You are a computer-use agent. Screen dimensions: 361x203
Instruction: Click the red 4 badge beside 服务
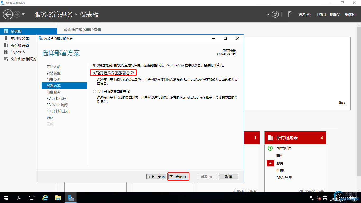(x=270, y=163)
